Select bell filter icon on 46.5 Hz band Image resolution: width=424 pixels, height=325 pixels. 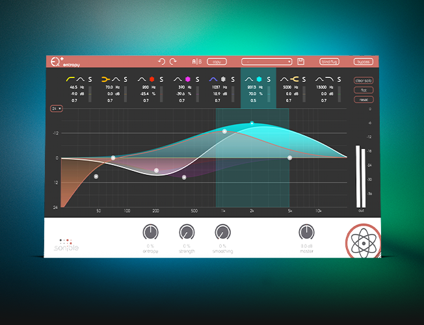tap(80, 79)
